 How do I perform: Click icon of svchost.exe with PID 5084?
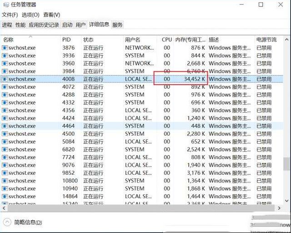pyautogui.click(x=5, y=142)
